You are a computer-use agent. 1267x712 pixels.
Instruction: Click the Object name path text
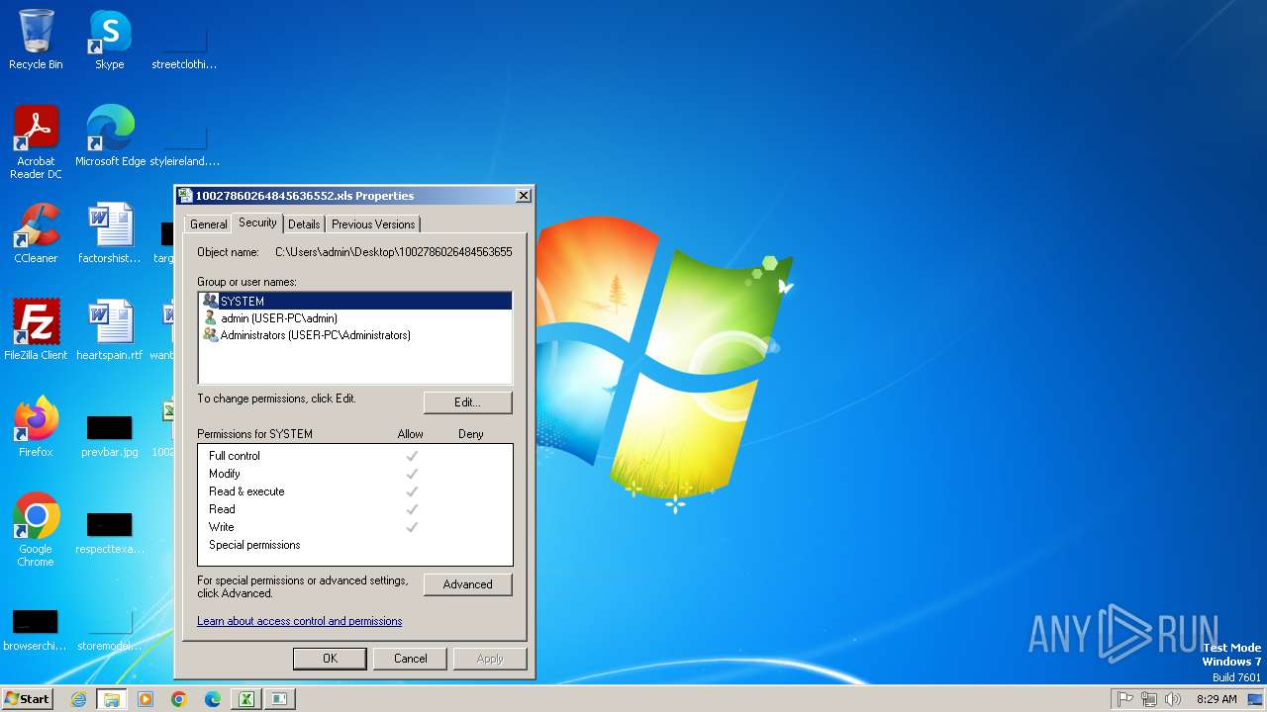[x=394, y=252]
